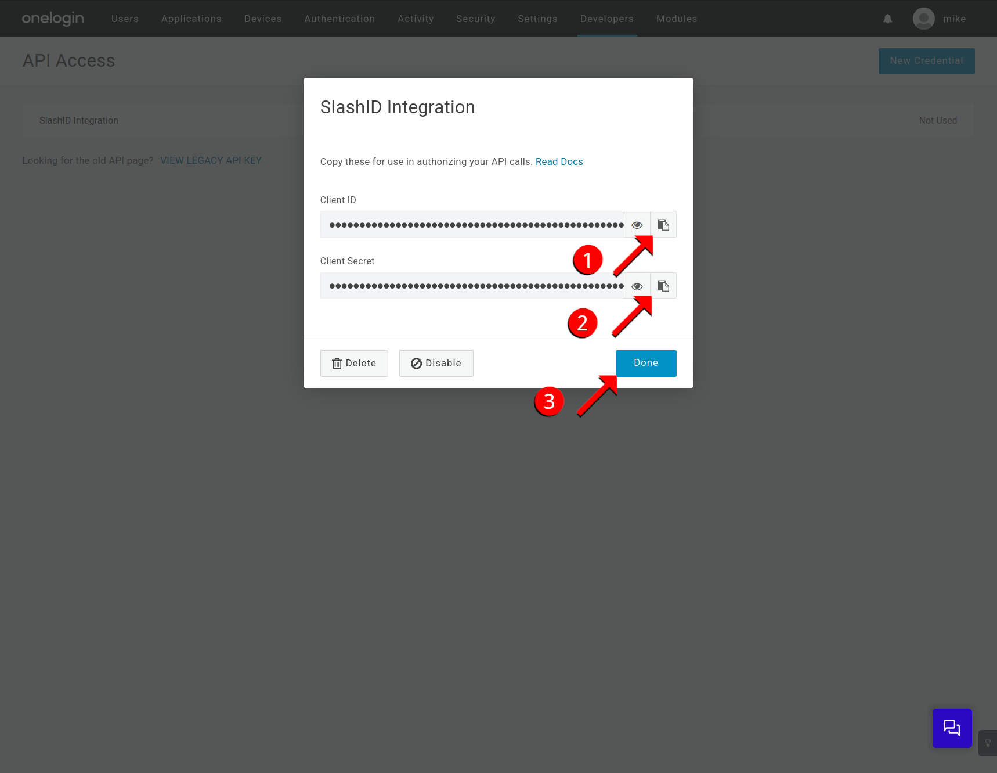
Task: Click the Disable icon next to Disable label
Action: click(x=416, y=363)
